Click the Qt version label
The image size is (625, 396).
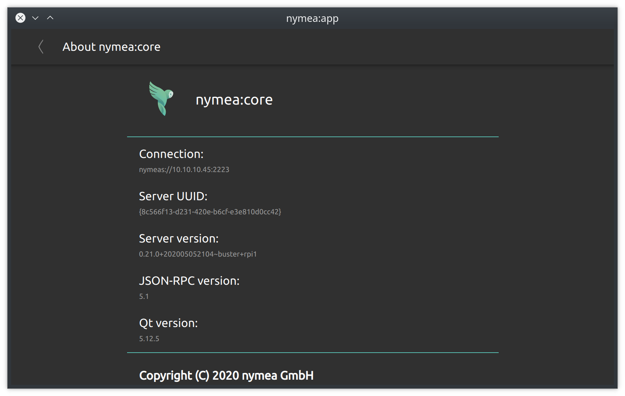pos(168,323)
